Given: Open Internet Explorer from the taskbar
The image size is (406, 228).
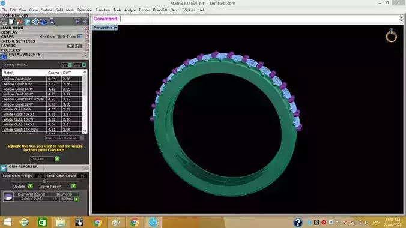Looking at the screenshot, I should (25, 222).
